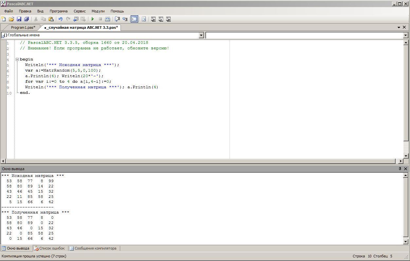Click the New file icon in toolbar

pyautogui.click(x=4, y=19)
